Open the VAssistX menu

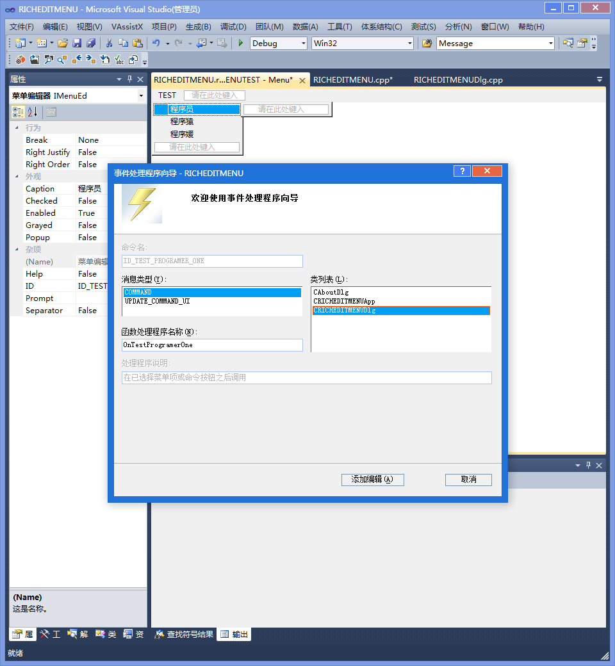127,27
